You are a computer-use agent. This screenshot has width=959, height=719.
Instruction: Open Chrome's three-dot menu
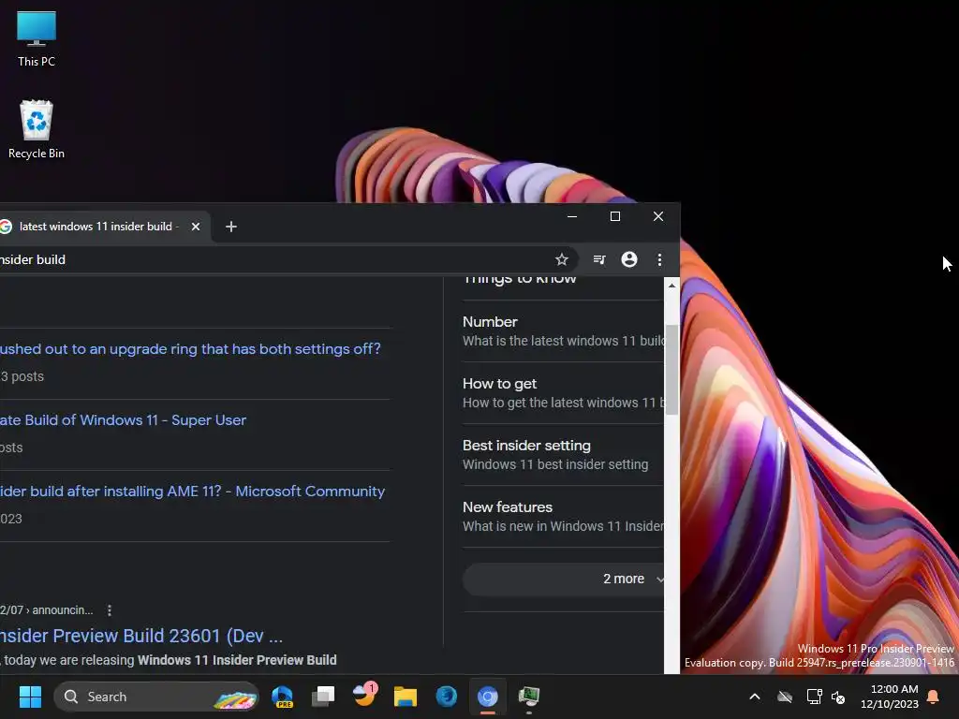pos(659,259)
